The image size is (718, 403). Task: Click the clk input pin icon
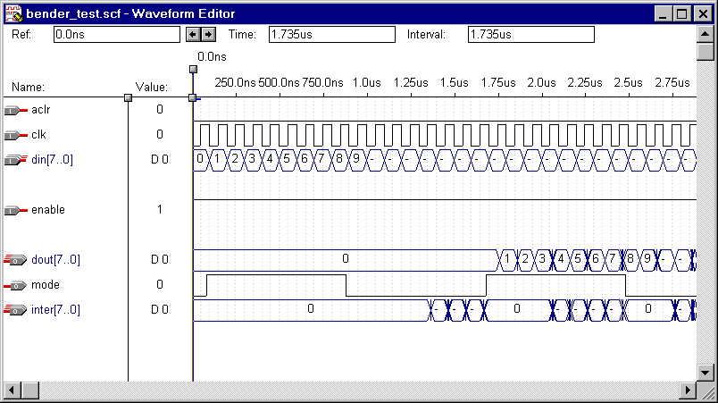pyautogui.click(x=15, y=136)
